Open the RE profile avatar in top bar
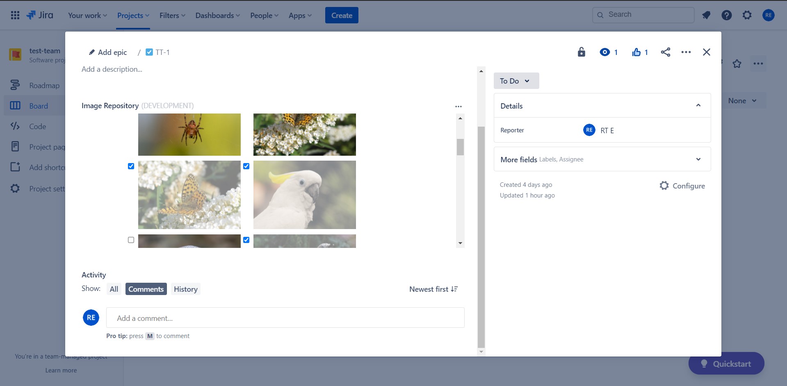This screenshot has height=386, width=787. pyautogui.click(x=768, y=15)
